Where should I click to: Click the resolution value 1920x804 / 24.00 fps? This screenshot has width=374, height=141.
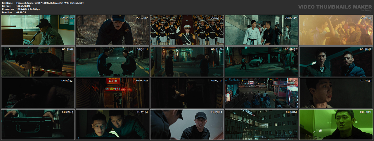28,9
